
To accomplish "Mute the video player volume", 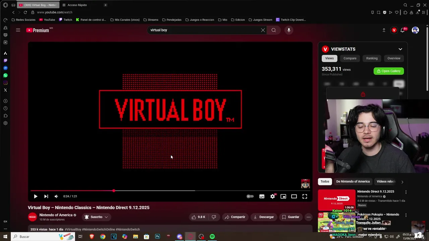I will [x=56, y=196].
